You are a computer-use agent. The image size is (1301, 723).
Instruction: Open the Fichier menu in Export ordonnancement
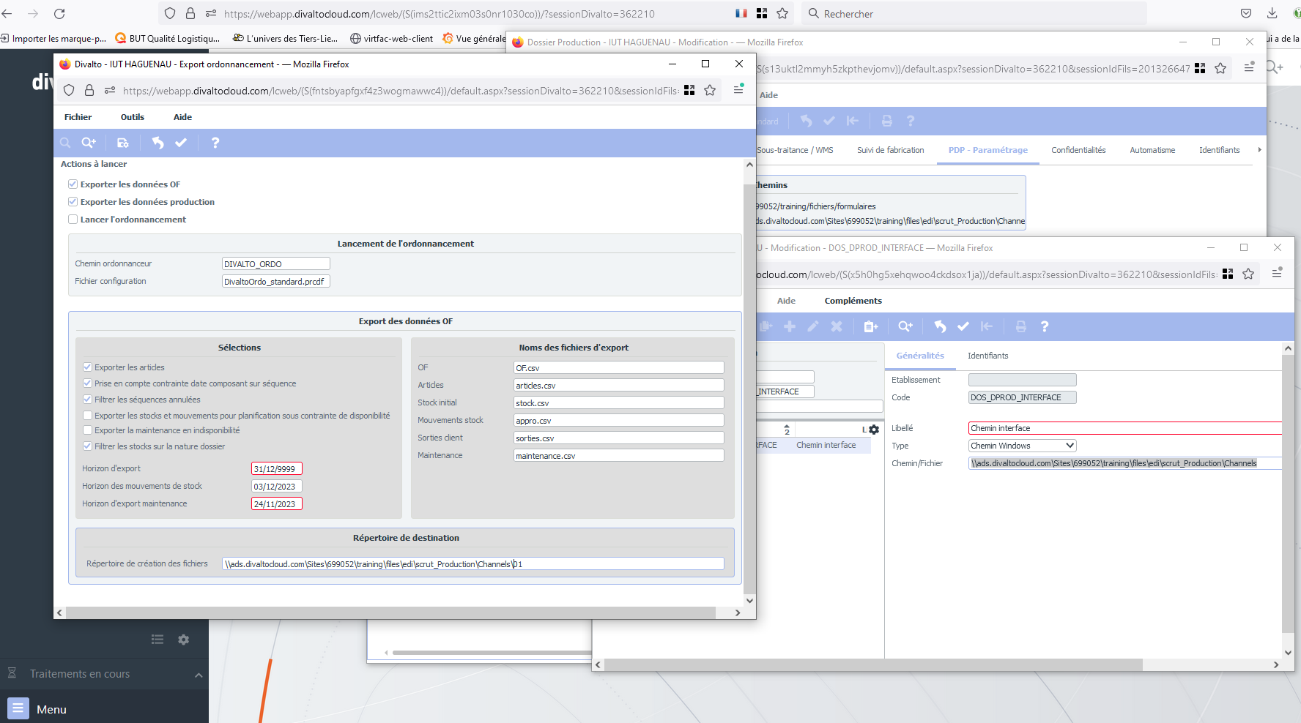78,117
